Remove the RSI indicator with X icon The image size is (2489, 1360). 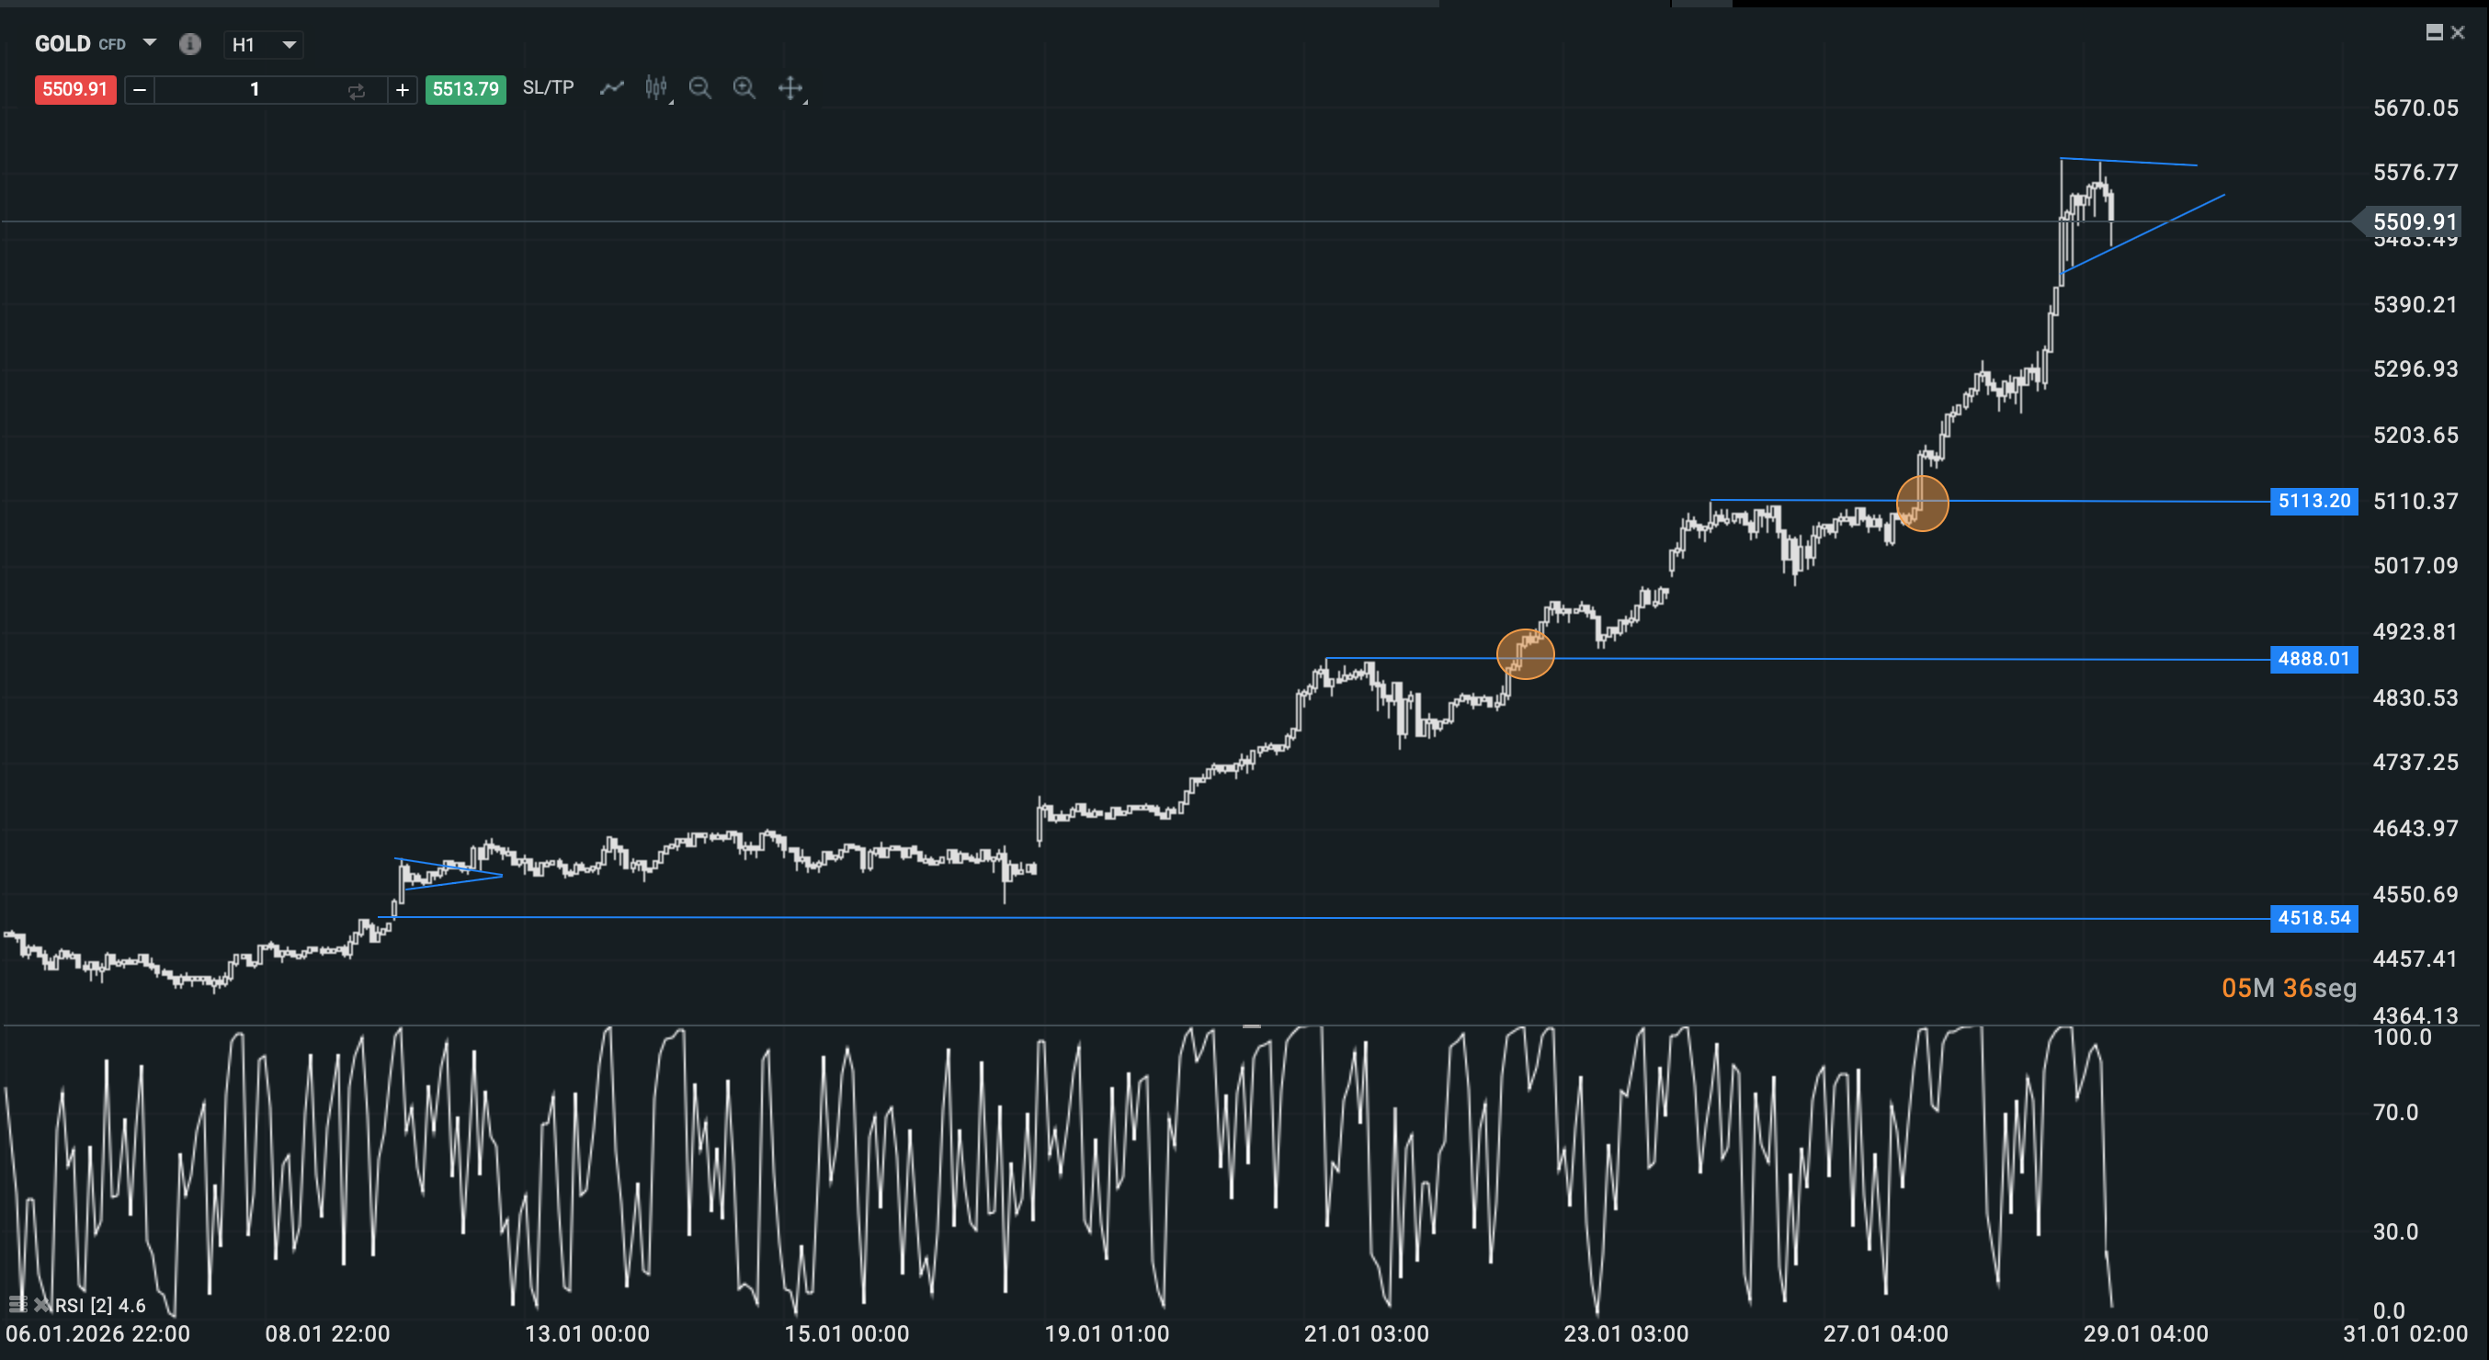(41, 1304)
